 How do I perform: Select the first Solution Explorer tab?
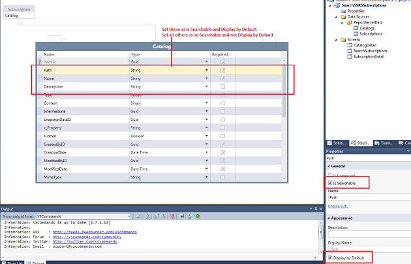(337, 143)
